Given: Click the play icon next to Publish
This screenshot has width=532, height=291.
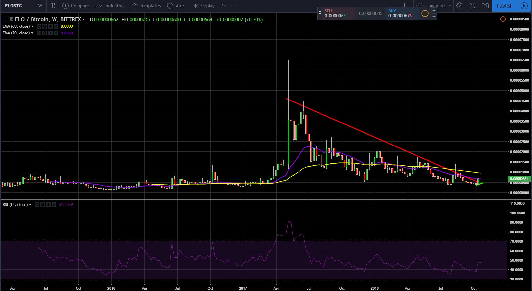Looking at the screenshot, I should [x=524, y=6].
